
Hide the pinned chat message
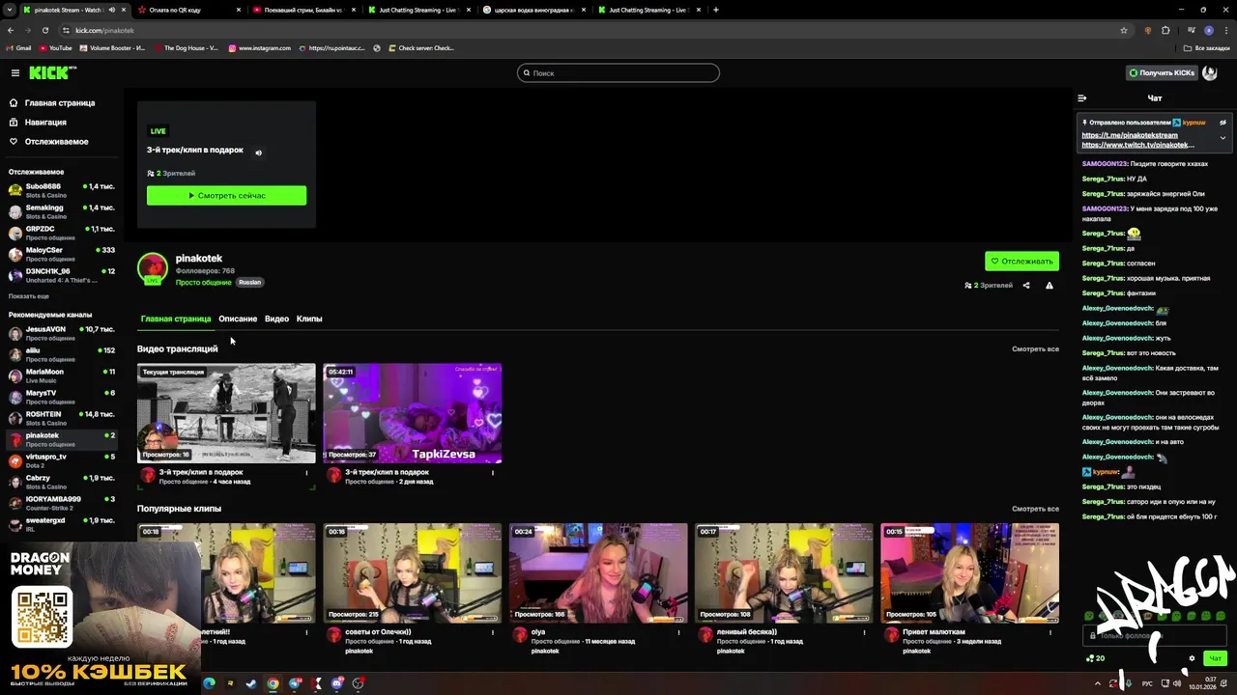(x=1223, y=123)
